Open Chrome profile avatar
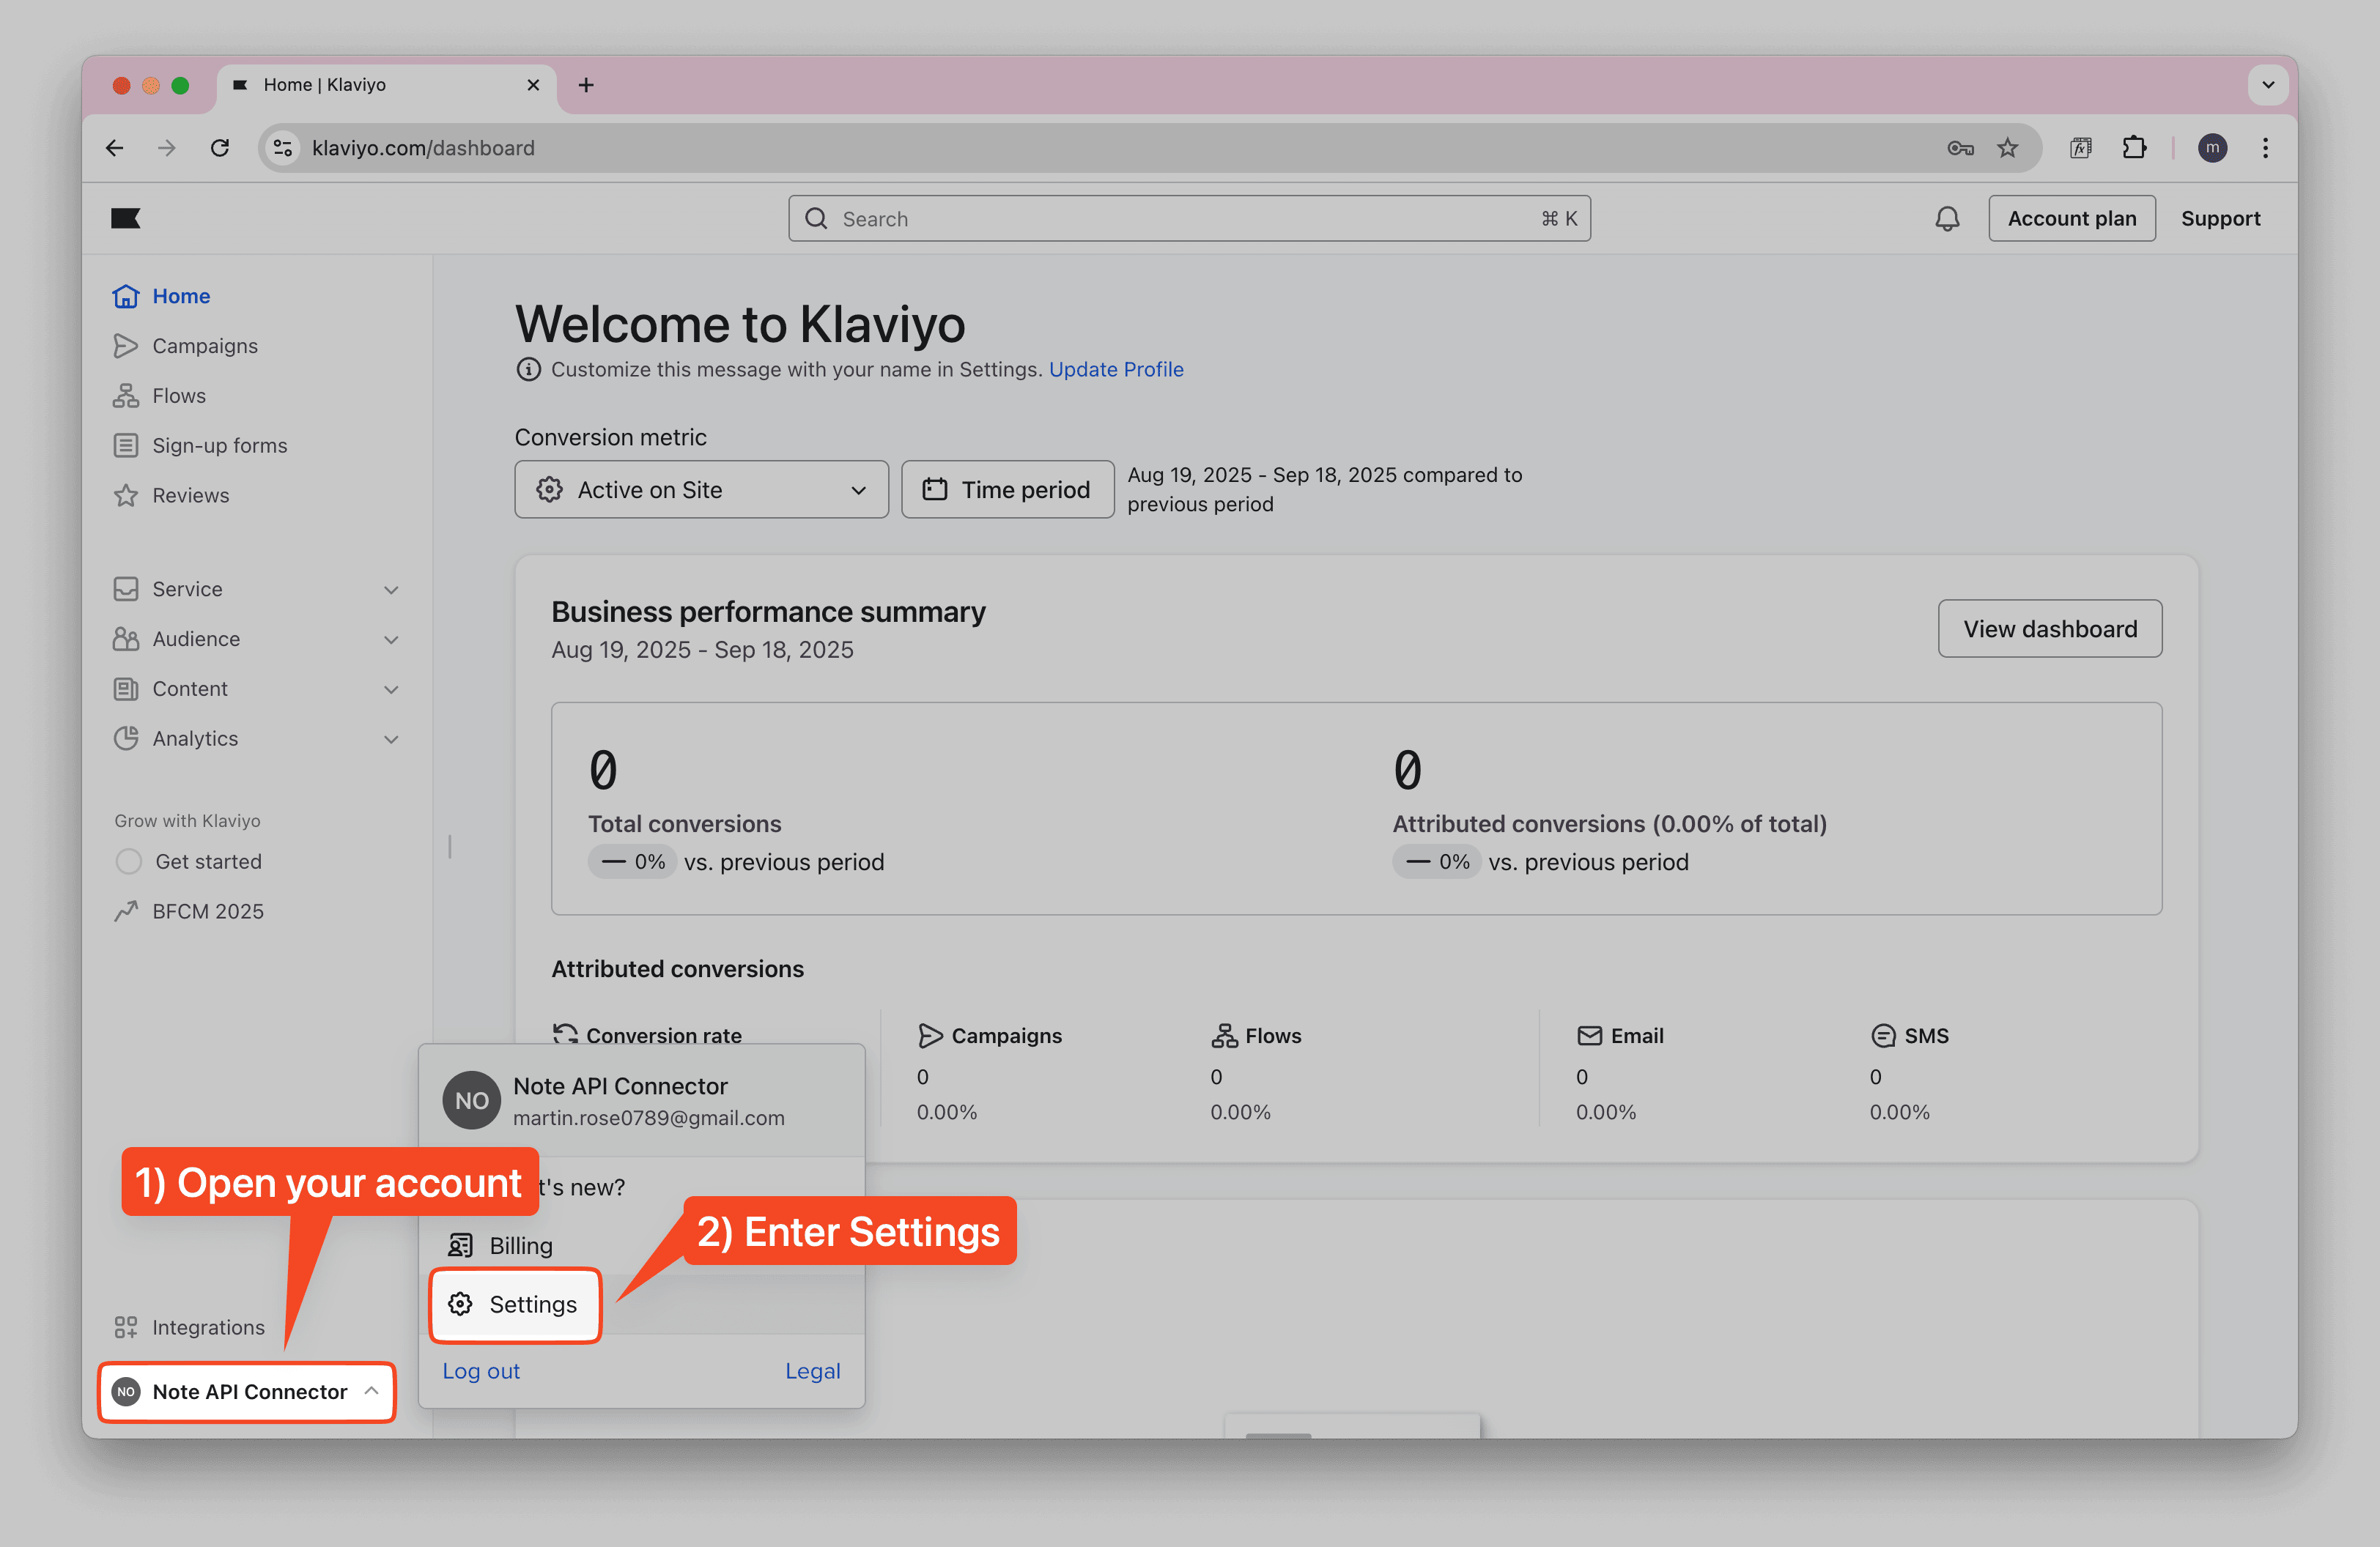2380x1547 pixels. (2212, 148)
